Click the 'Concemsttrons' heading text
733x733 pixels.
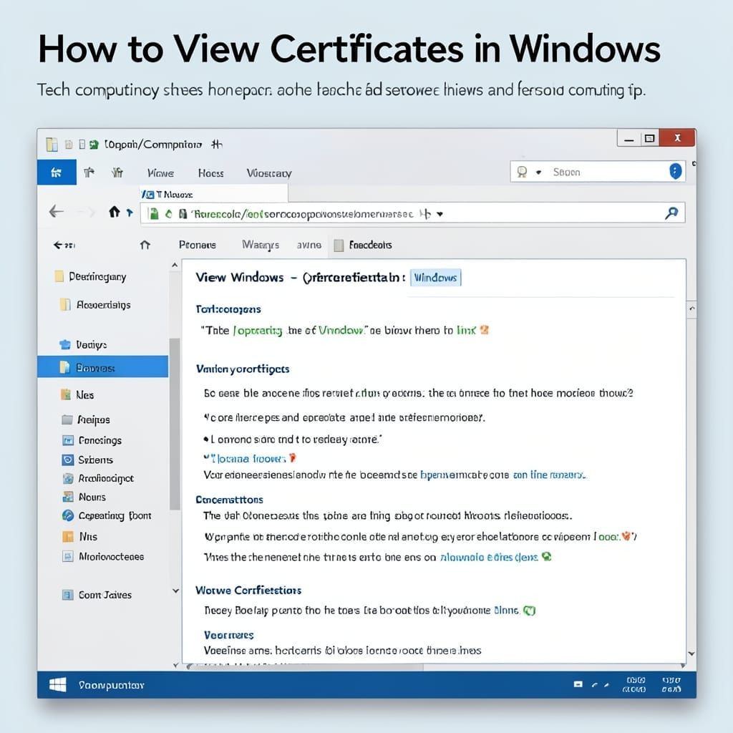pos(229,500)
